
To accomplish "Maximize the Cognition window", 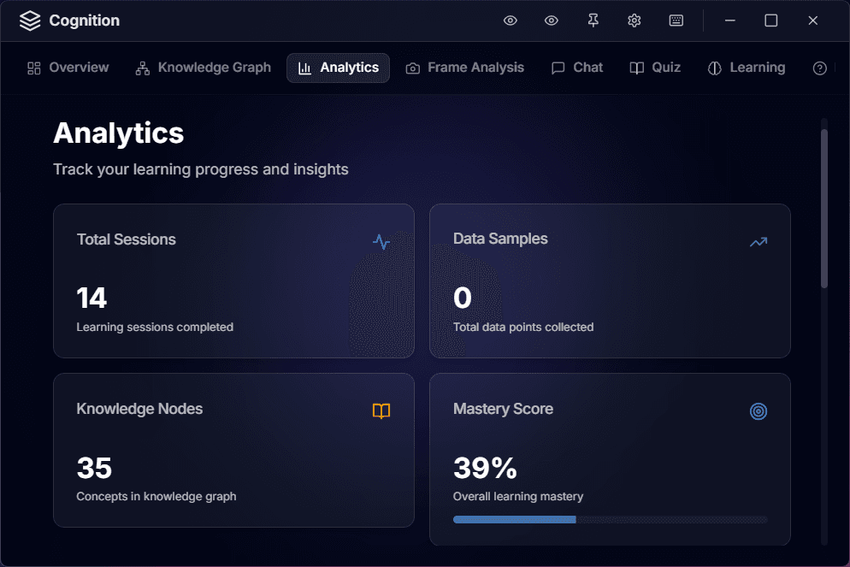I will tap(771, 21).
